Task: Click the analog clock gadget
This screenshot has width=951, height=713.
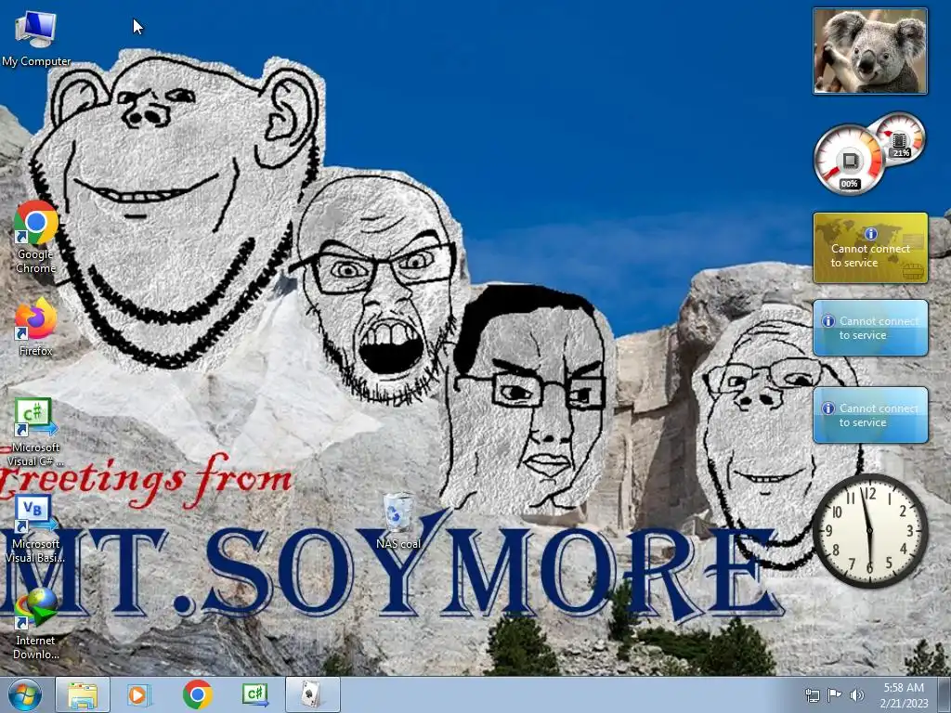Action: 870,531
